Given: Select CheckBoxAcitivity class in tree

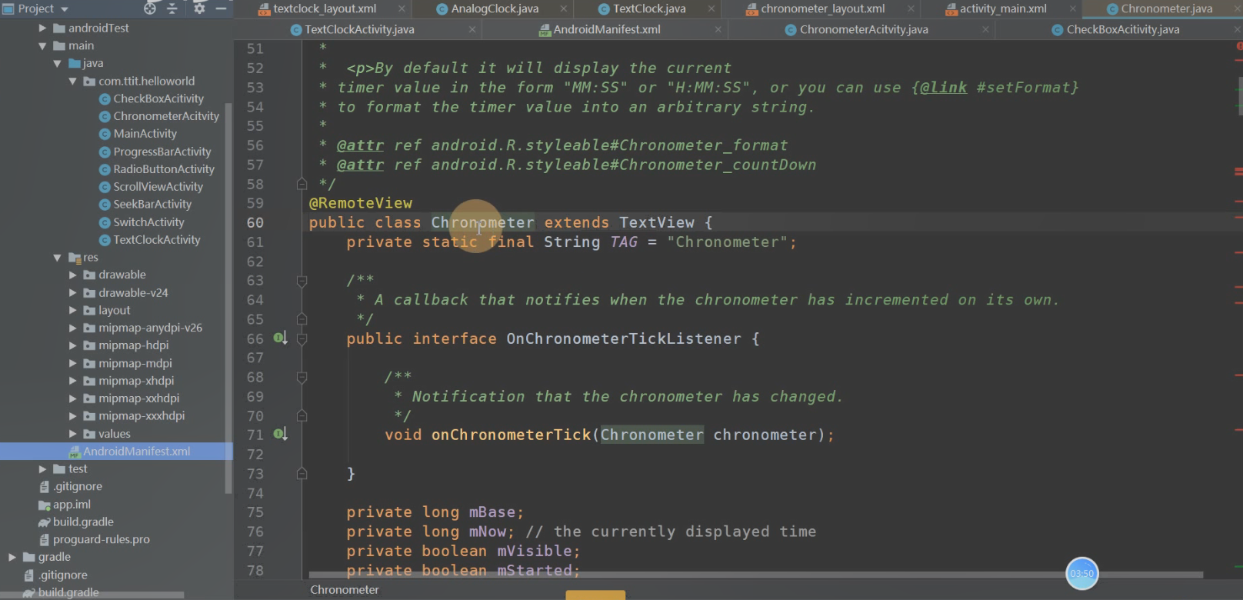Looking at the screenshot, I should tap(158, 98).
